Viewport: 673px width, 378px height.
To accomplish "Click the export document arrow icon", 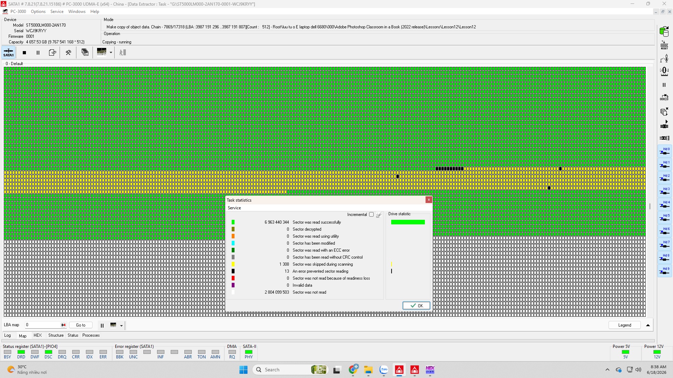I will [52, 52].
